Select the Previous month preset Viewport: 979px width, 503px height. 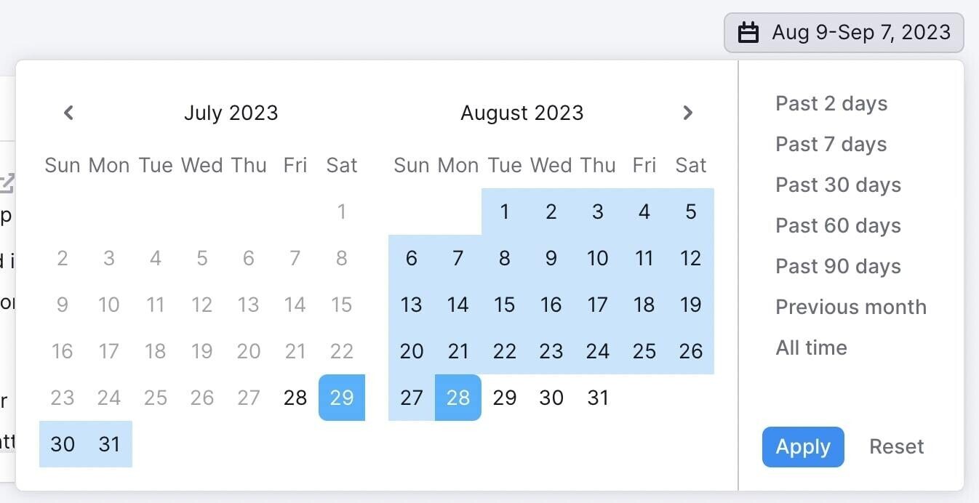[x=851, y=307]
